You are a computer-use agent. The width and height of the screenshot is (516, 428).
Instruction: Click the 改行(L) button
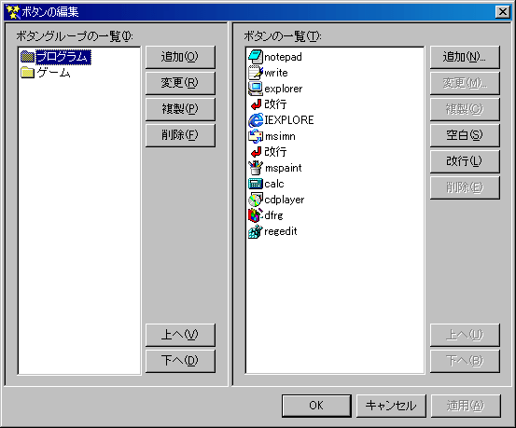(x=465, y=161)
